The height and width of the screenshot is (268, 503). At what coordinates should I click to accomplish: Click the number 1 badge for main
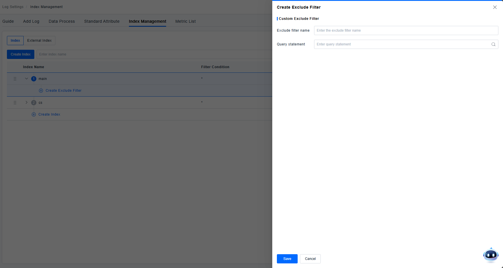click(x=34, y=79)
